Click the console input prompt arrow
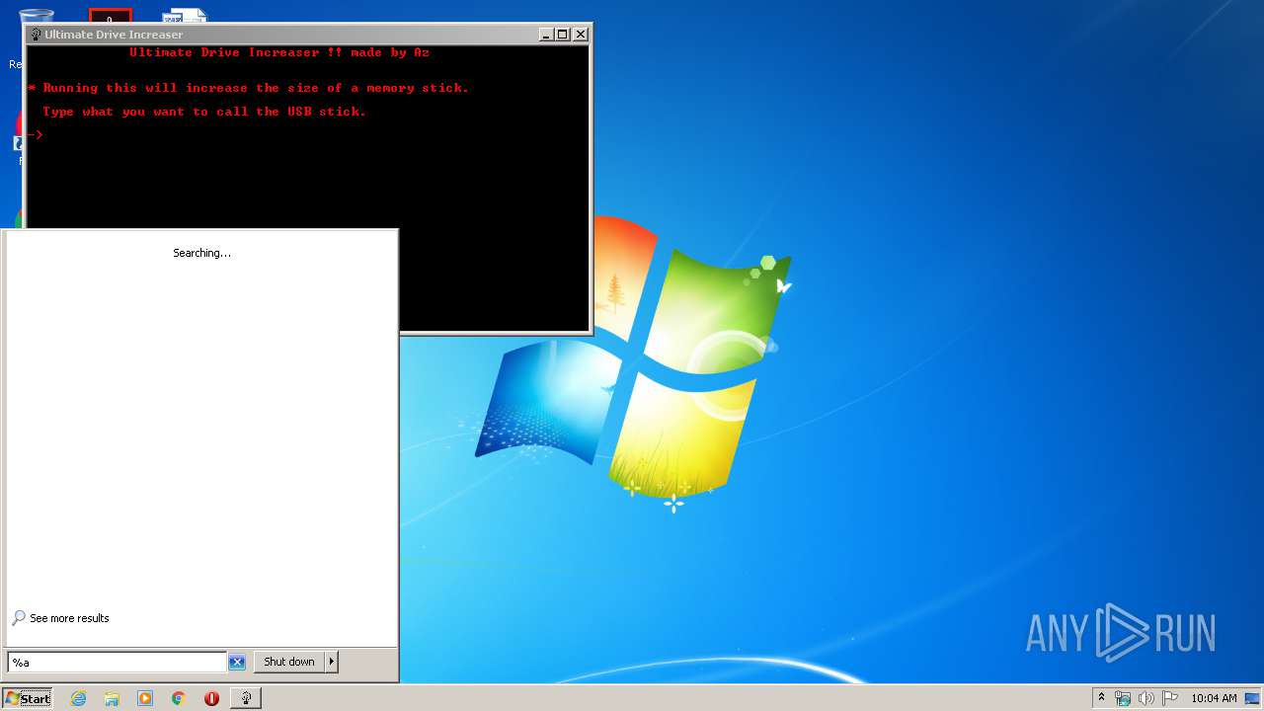The width and height of the screenshot is (1264, 711). (x=36, y=135)
